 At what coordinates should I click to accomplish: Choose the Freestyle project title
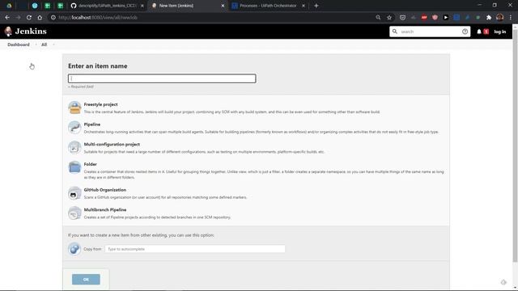[100, 104]
